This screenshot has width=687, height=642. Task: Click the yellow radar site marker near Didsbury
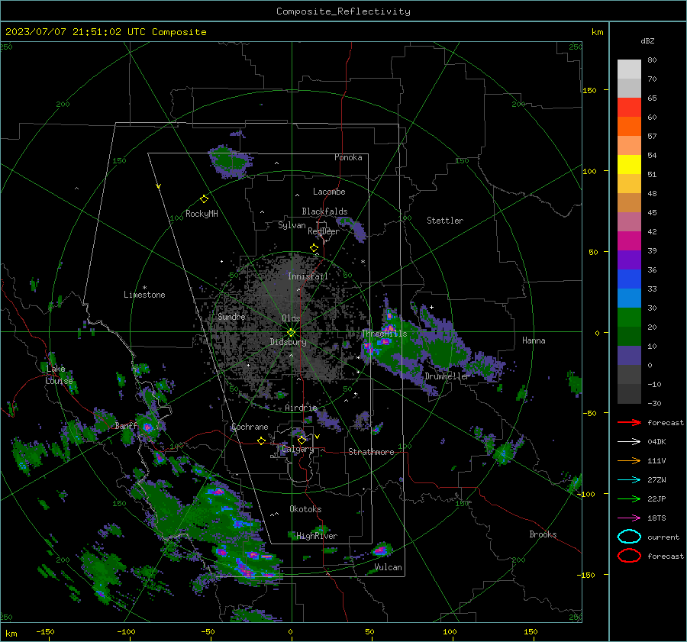click(291, 333)
